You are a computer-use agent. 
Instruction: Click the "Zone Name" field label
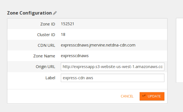point(44,56)
